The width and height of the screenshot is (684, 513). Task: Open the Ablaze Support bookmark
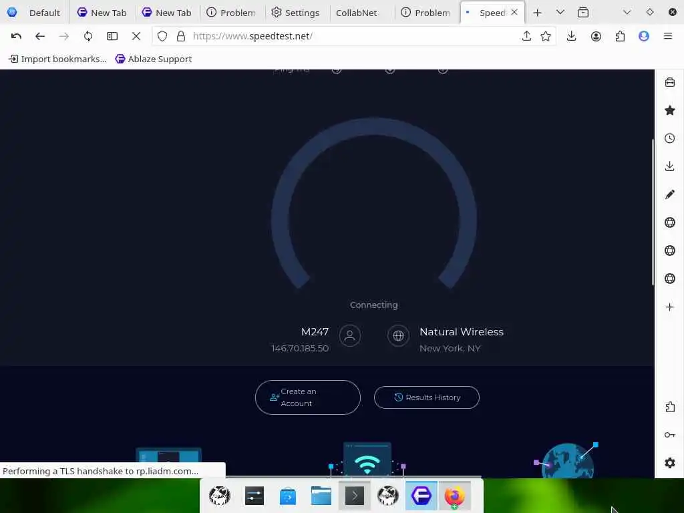click(x=154, y=59)
